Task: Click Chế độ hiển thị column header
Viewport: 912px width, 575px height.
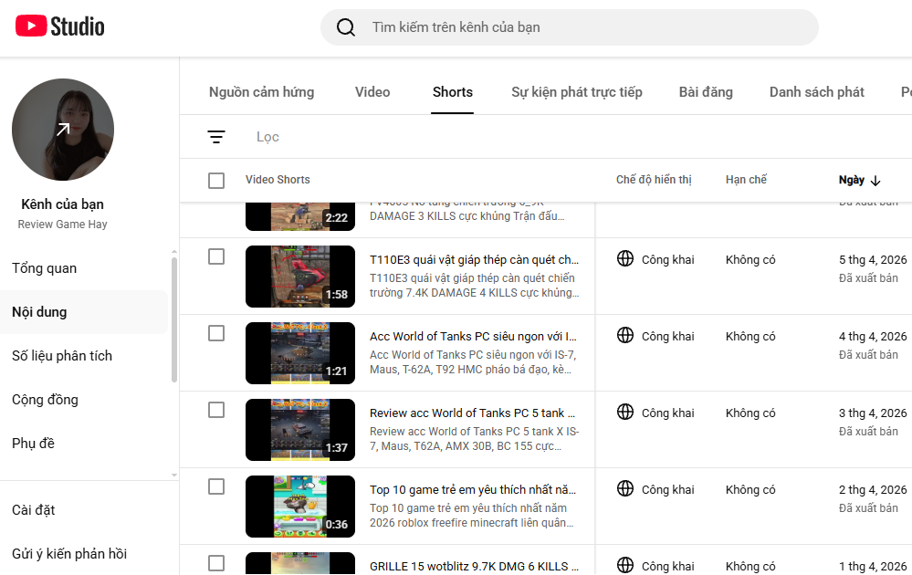Action: point(654,180)
